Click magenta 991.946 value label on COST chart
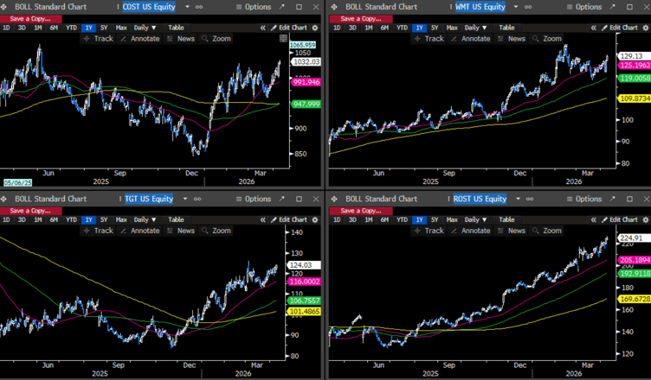651x380 pixels. coord(305,82)
